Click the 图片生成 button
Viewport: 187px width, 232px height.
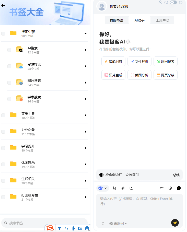pos(113,75)
